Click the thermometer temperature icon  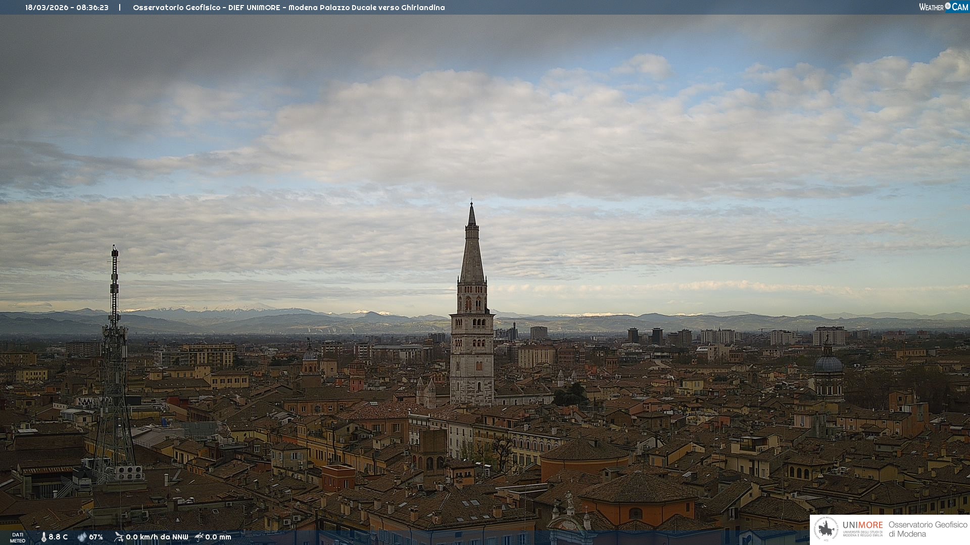(x=43, y=537)
